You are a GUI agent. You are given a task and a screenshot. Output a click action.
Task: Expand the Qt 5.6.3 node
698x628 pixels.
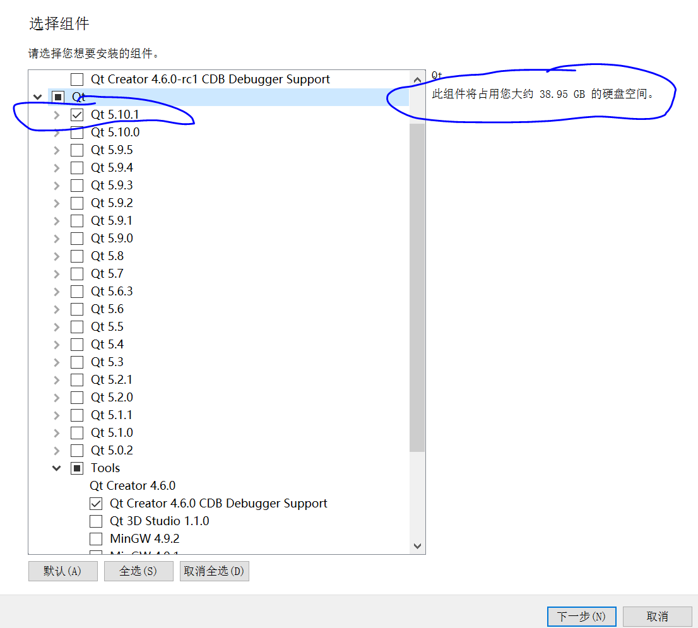click(x=57, y=292)
